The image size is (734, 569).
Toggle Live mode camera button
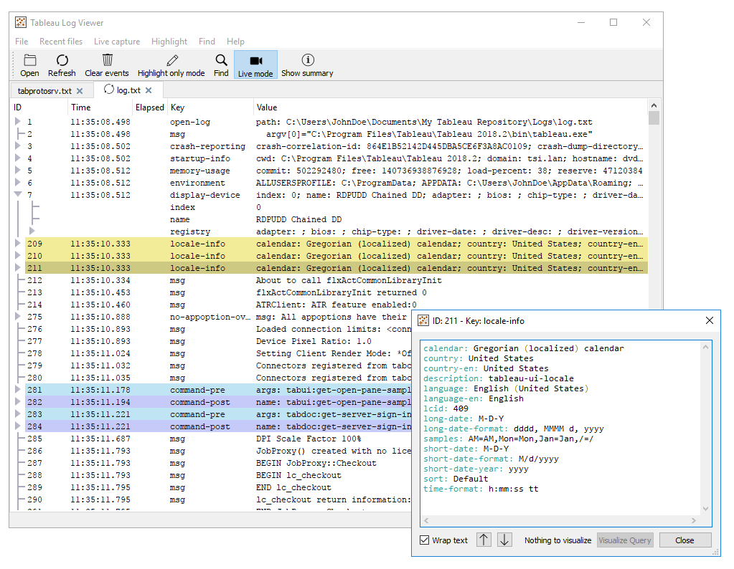click(x=255, y=61)
